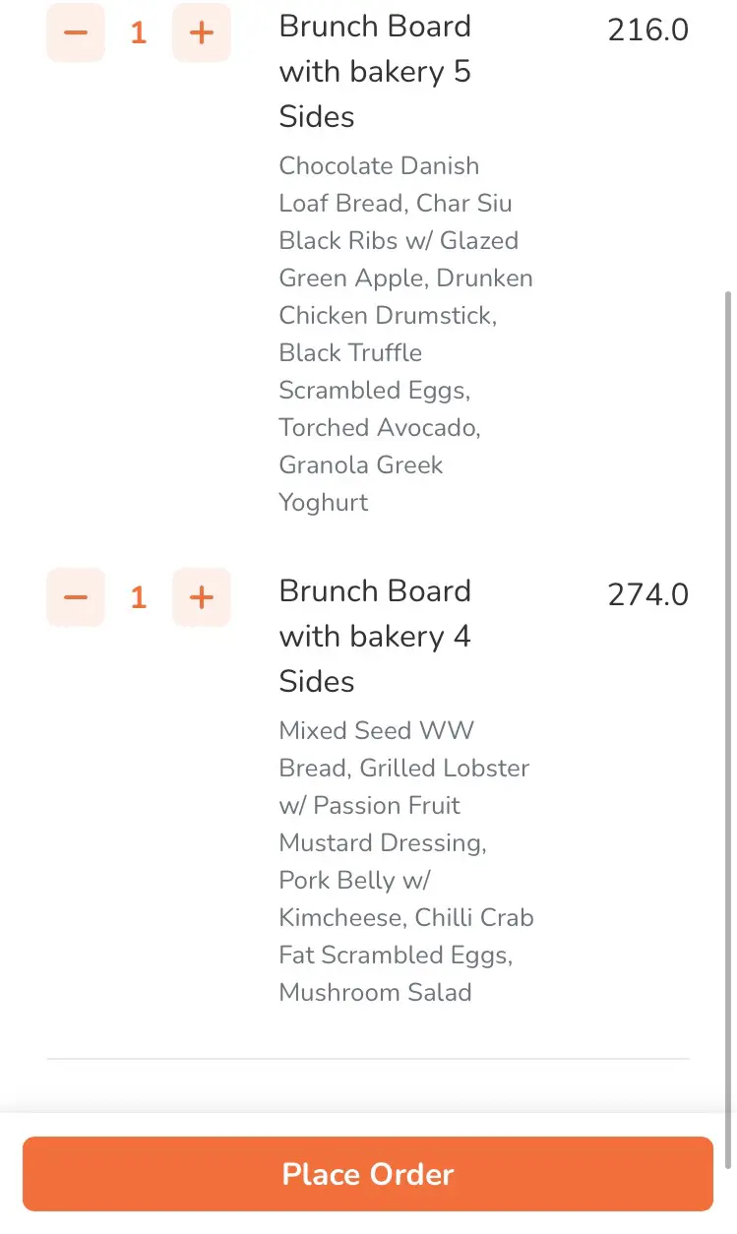Tap the 'Mixed Seed WW' description line
737x1234 pixels.
pyautogui.click(x=376, y=730)
